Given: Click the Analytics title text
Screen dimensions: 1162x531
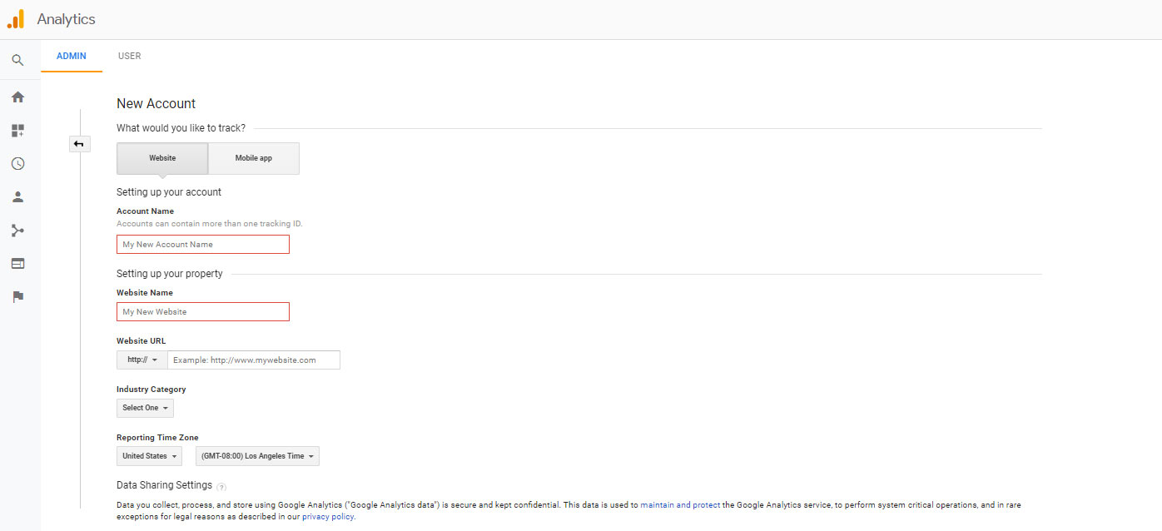Looking at the screenshot, I should coord(66,18).
